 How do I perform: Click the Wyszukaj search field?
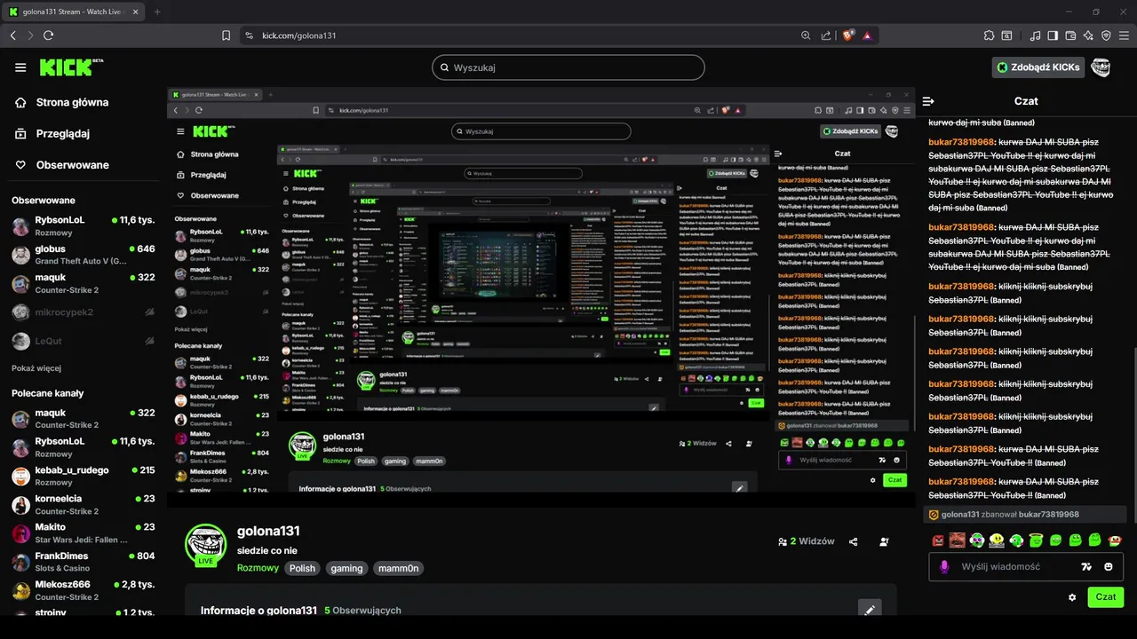pyautogui.click(x=568, y=67)
